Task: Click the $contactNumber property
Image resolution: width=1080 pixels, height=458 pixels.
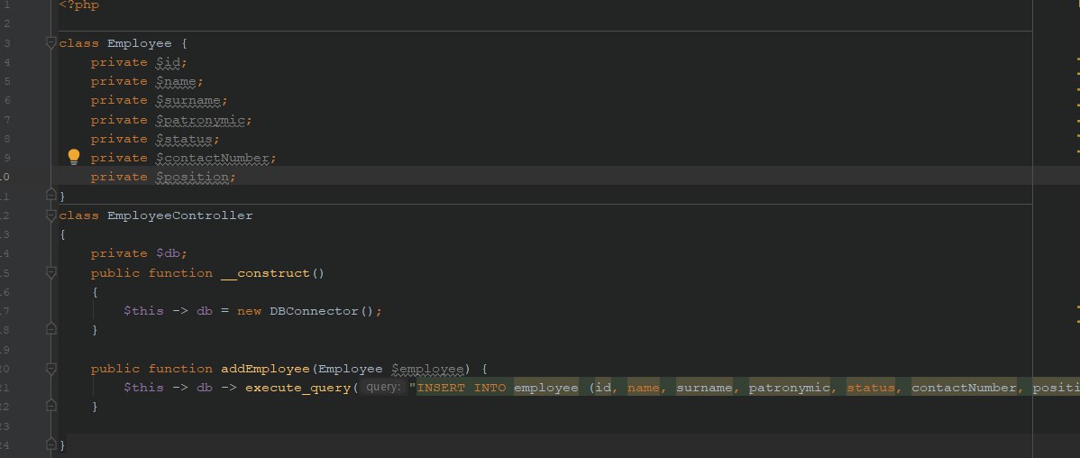Action: coord(213,158)
